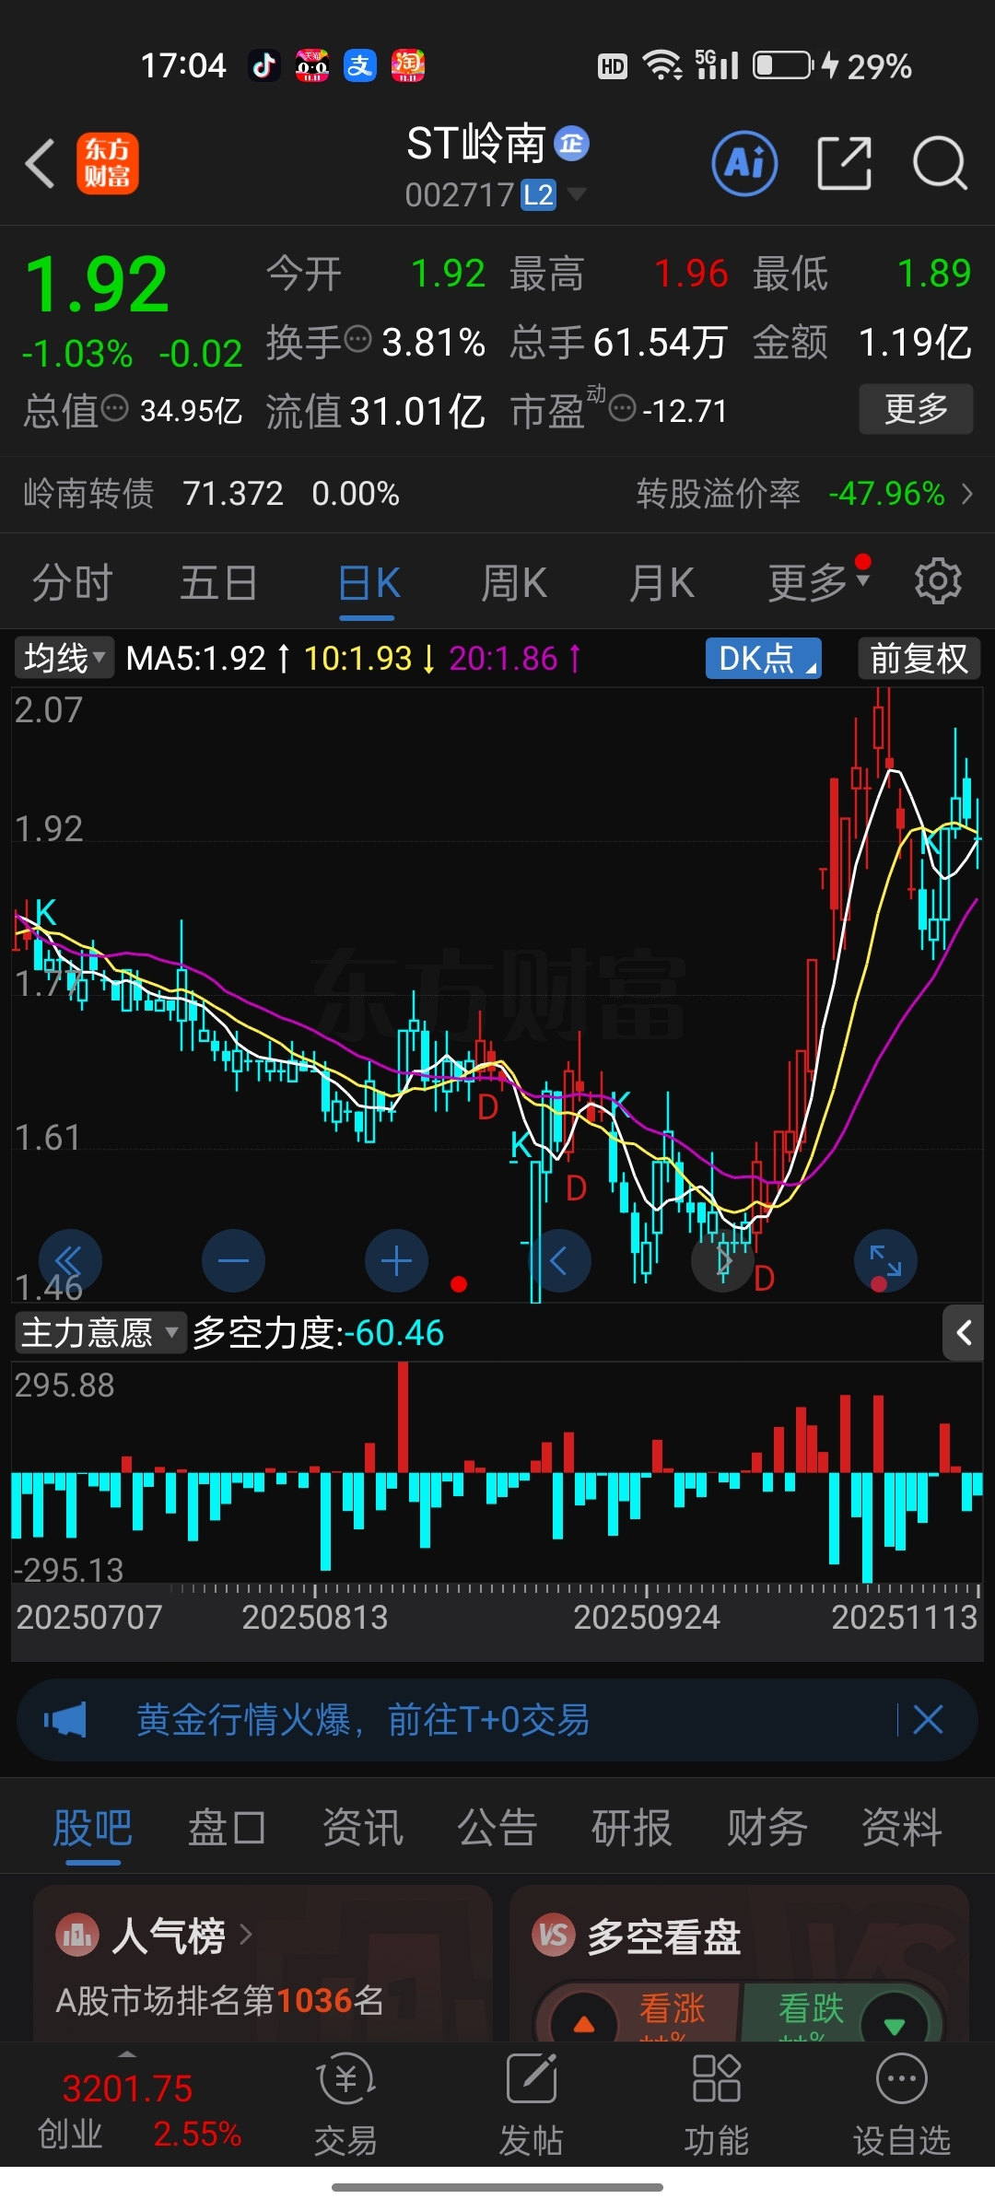Select the 月K tab
The width and height of the screenshot is (995, 2211).
tap(661, 582)
